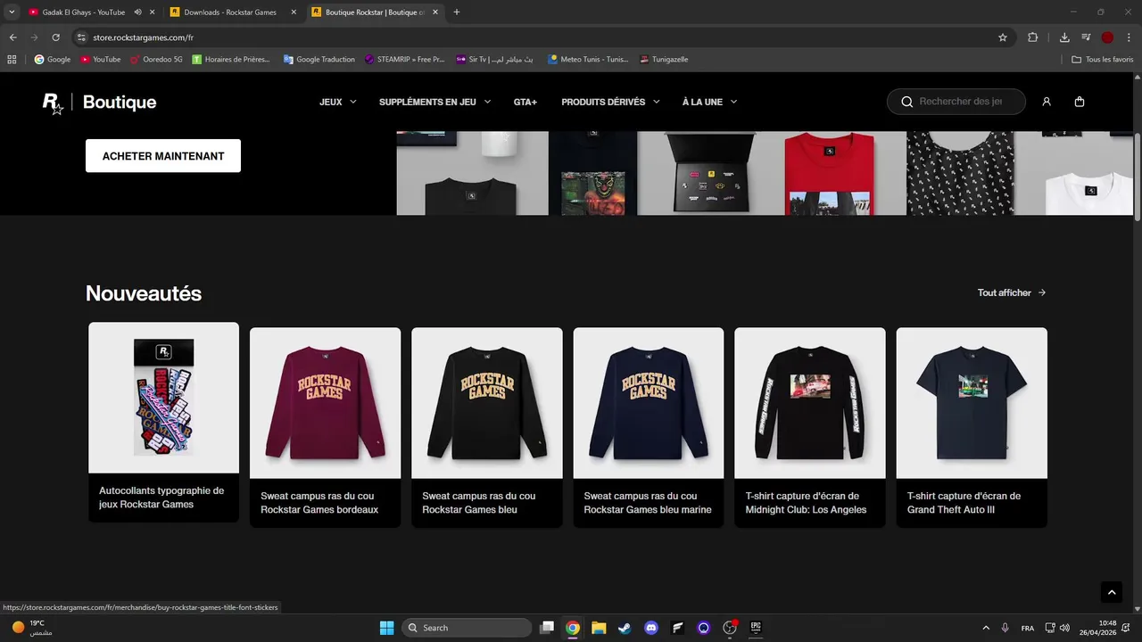This screenshot has width=1142, height=642.
Task: Open the Chrome apps grid icon
Action: 12,59
